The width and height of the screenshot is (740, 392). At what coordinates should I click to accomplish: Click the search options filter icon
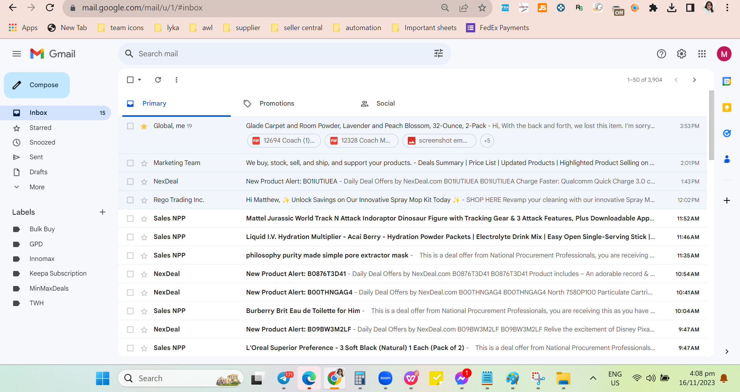pyautogui.click(x=439, y=54)
